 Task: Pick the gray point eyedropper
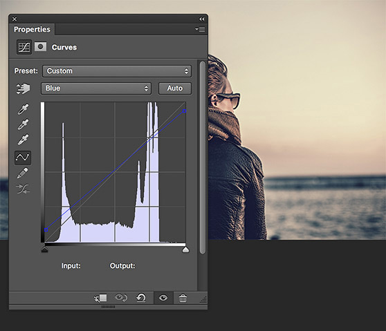coord(23,124)
